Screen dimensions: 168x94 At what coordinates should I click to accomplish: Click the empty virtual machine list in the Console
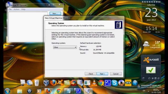coord(26,26)
